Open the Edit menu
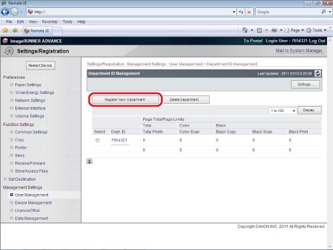This screenshot has height=250, width=333. [x=20, y=21]
